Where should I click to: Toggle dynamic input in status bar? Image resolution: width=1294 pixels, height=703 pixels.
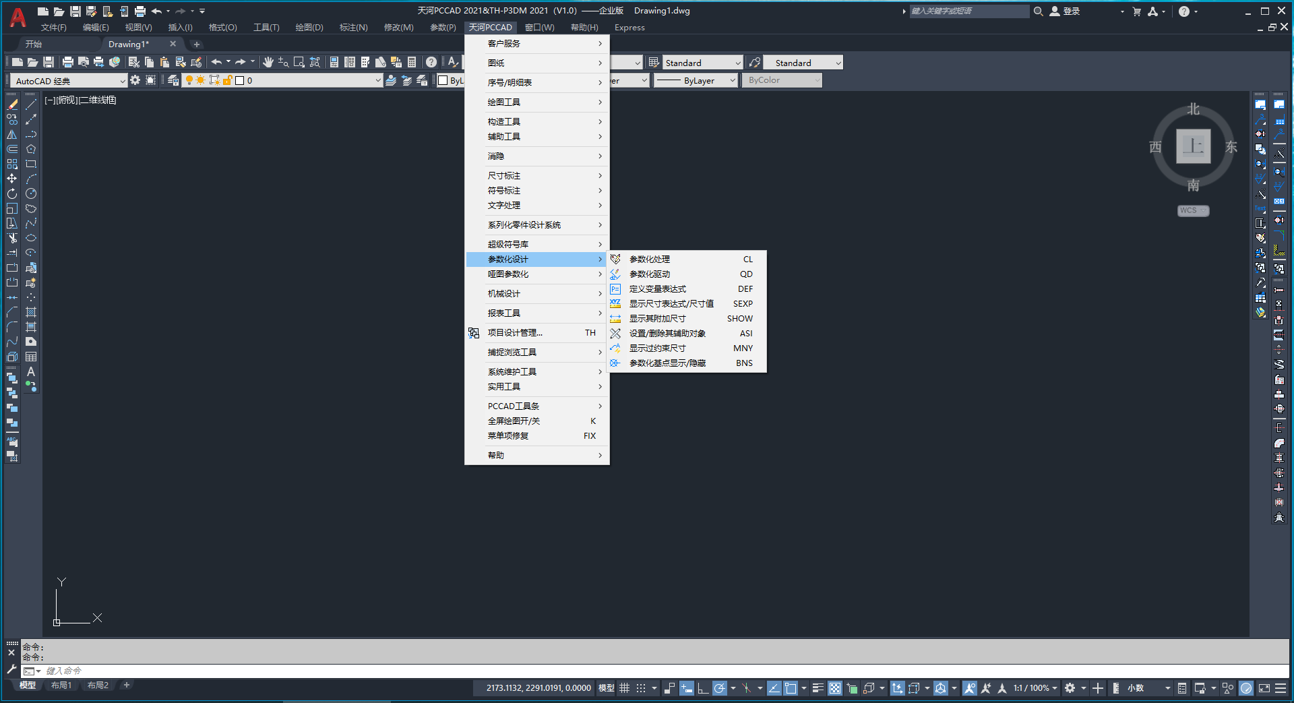(687, 688)
